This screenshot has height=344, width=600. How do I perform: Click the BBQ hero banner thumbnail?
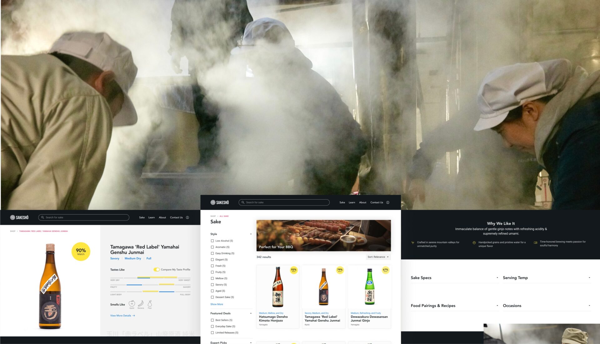tap(323, 235)
